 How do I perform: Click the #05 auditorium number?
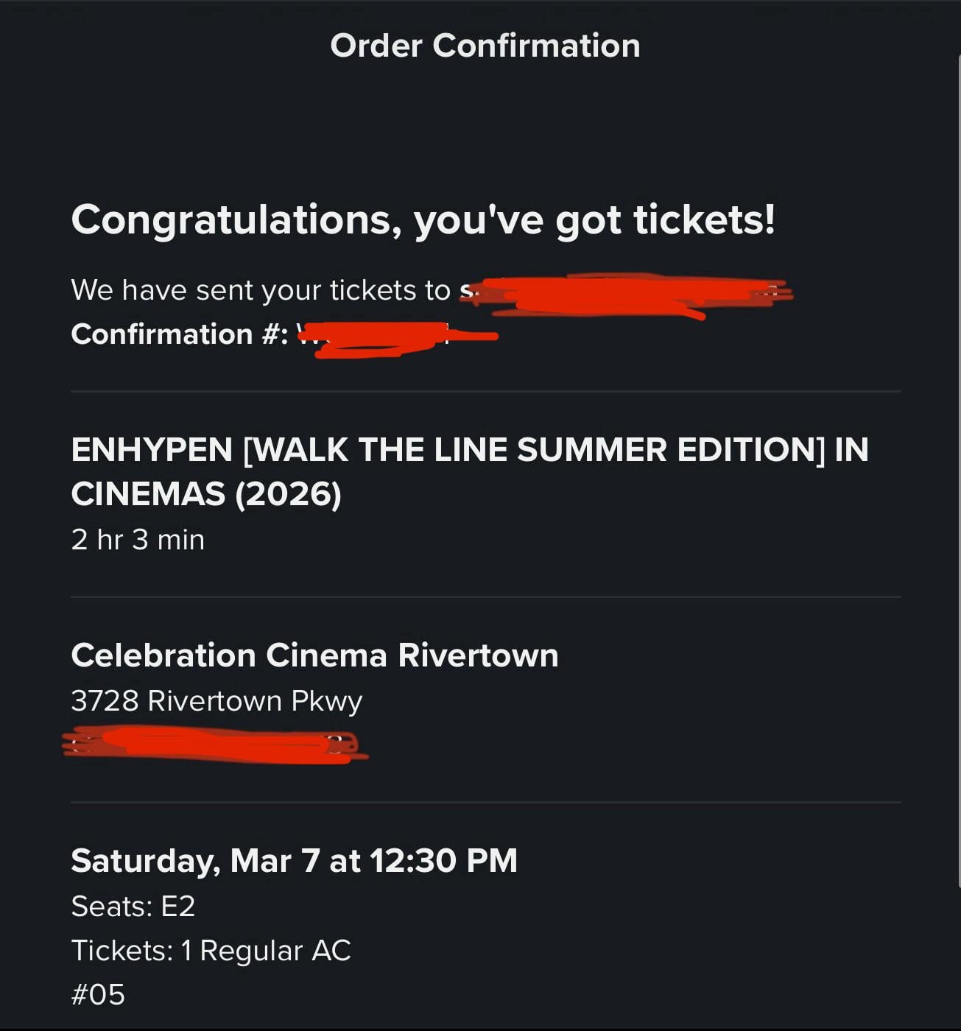point(98,995)
